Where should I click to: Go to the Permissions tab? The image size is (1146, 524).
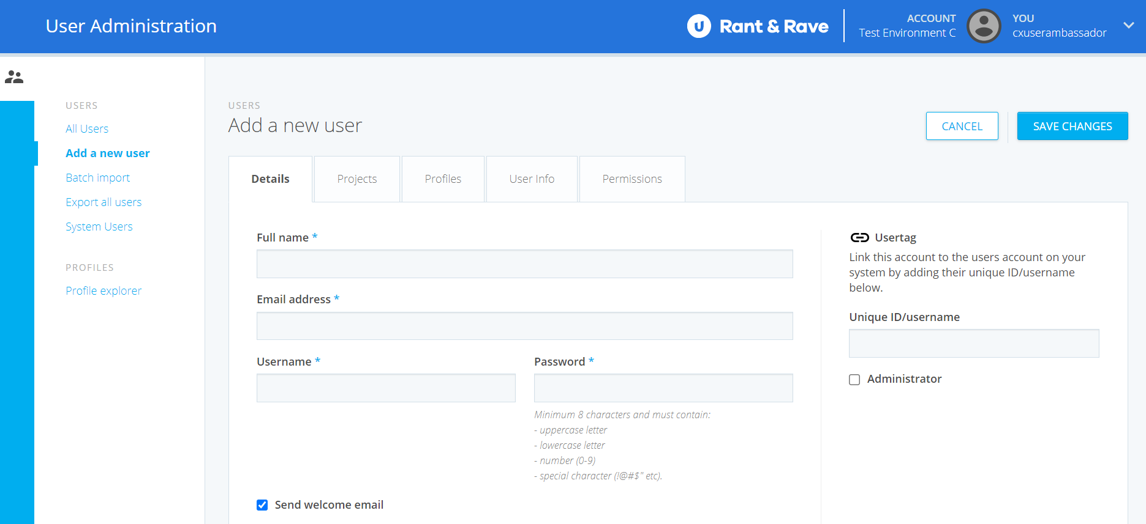click(x=631, y=179)
